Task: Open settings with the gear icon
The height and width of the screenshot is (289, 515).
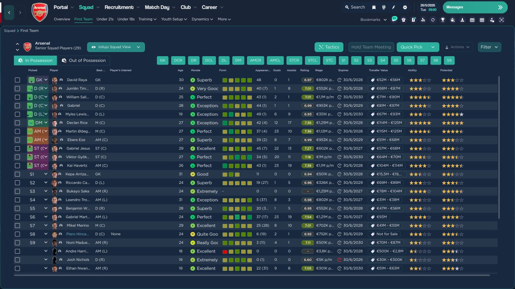Action: 405,7
